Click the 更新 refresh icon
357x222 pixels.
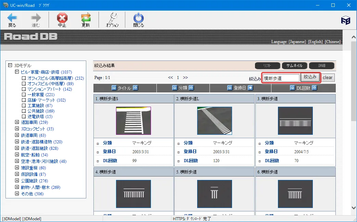pyautogui.click(x=86, y=18)
